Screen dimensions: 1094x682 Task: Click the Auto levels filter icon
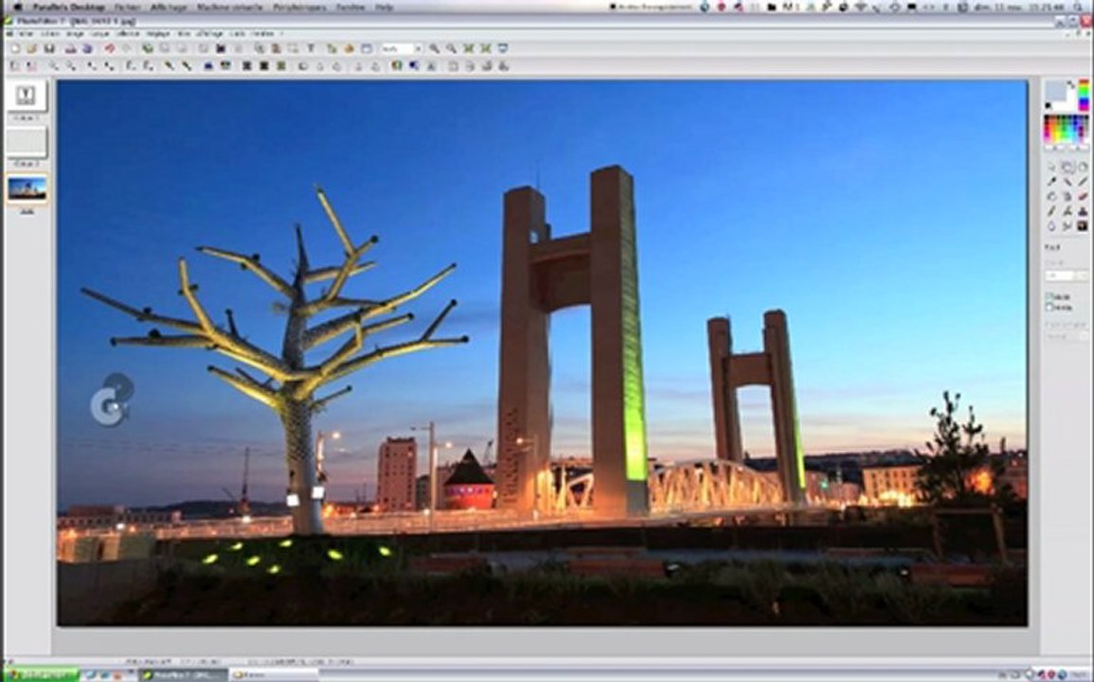pyautogui.click(x=14, y=66)
